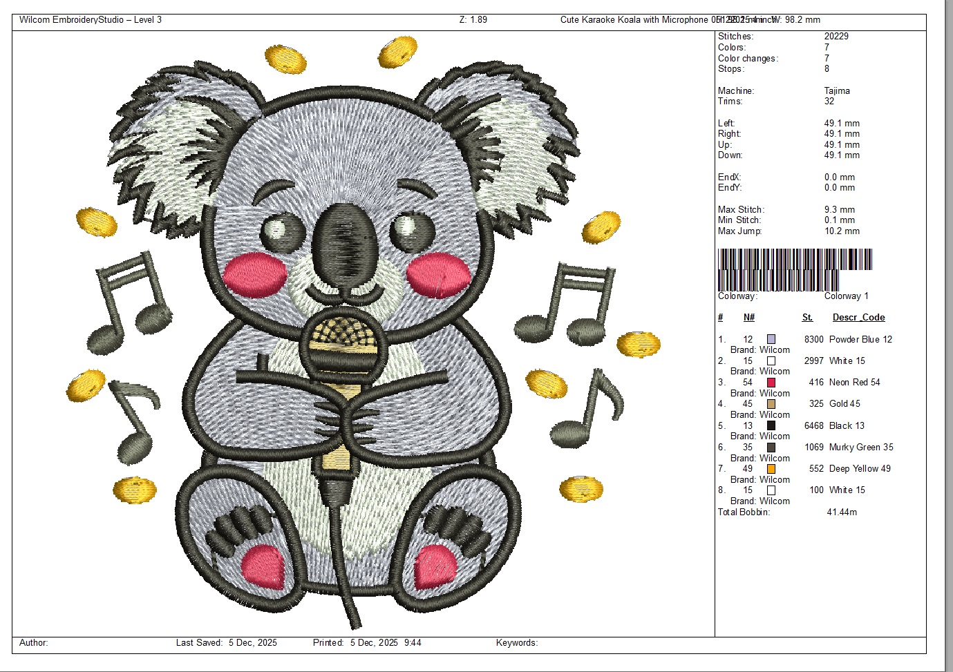Image resolution: width=953 pixels, height=672 pixels.
Task: Click the White 15 swatch in row 2
Action: (771, 361)
